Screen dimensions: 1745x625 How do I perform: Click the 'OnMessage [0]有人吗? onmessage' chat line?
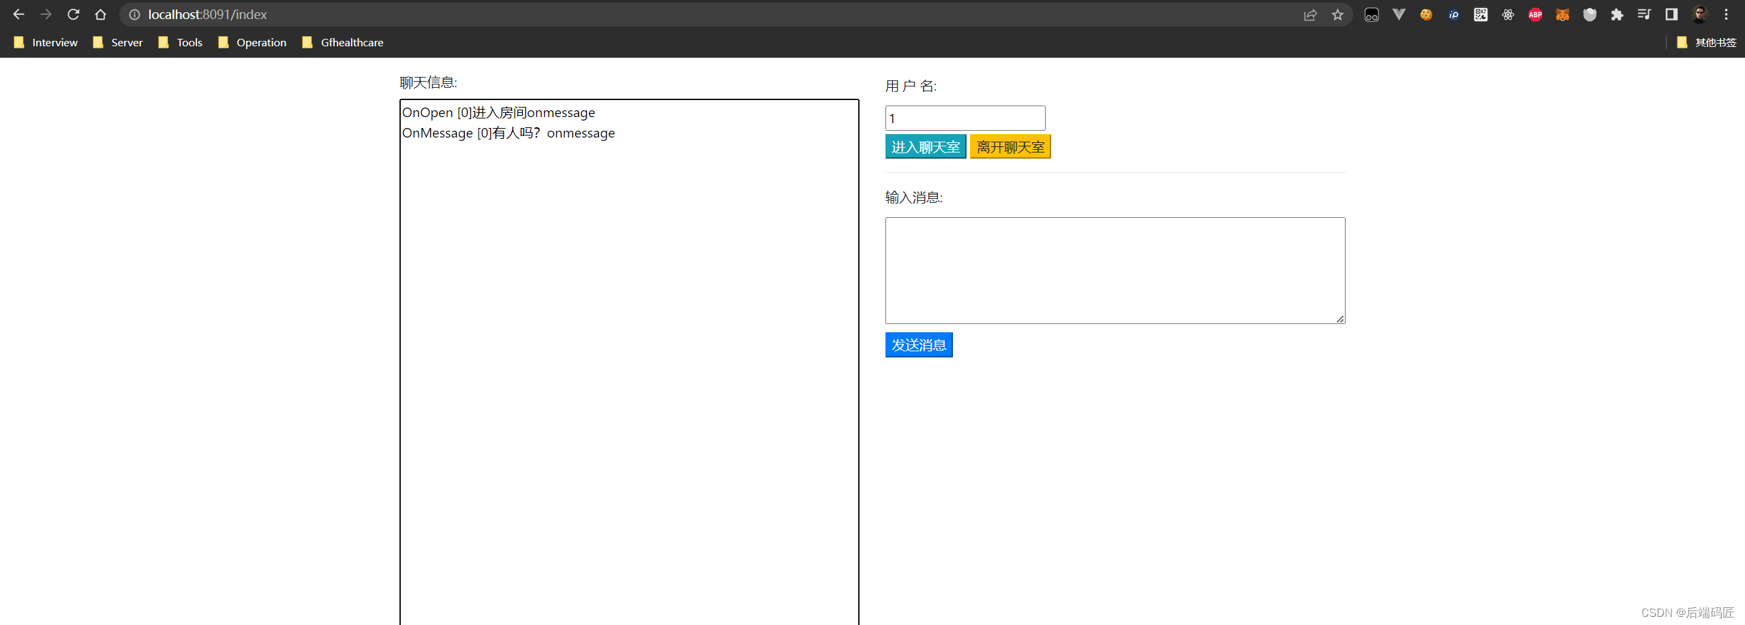(x=509, y=133)
